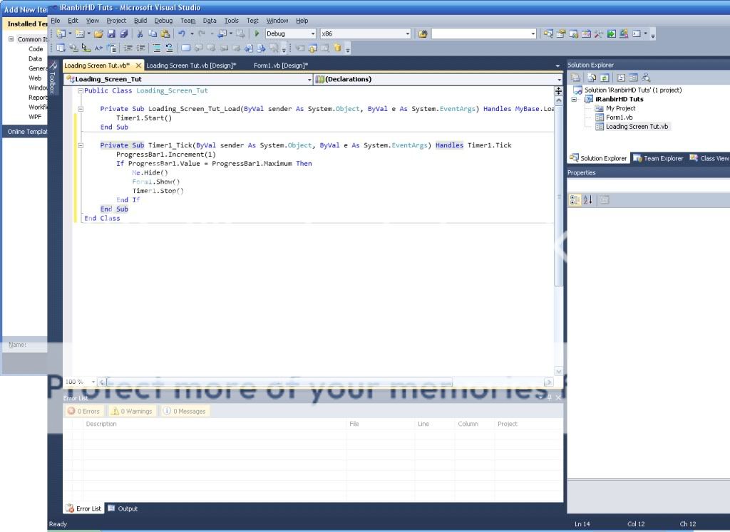Toggle the 0 Errors filter

pyautogui.click(x=84, y=411)
